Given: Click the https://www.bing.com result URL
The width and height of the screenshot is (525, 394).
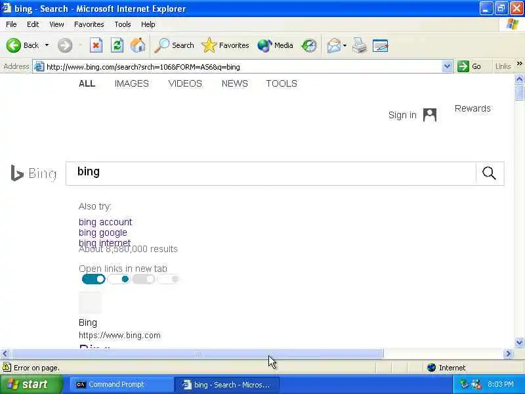Looking at the screenshot, I should 119,335.
